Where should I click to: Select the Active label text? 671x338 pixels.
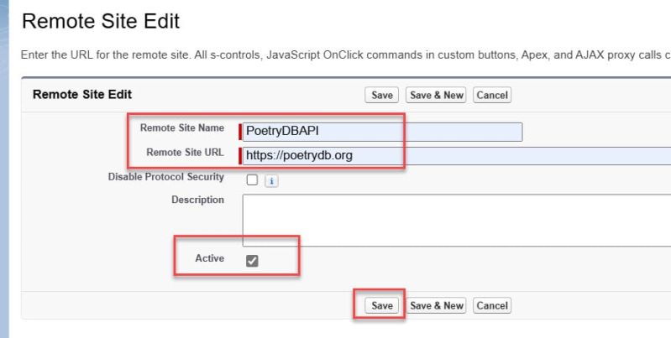210,258
